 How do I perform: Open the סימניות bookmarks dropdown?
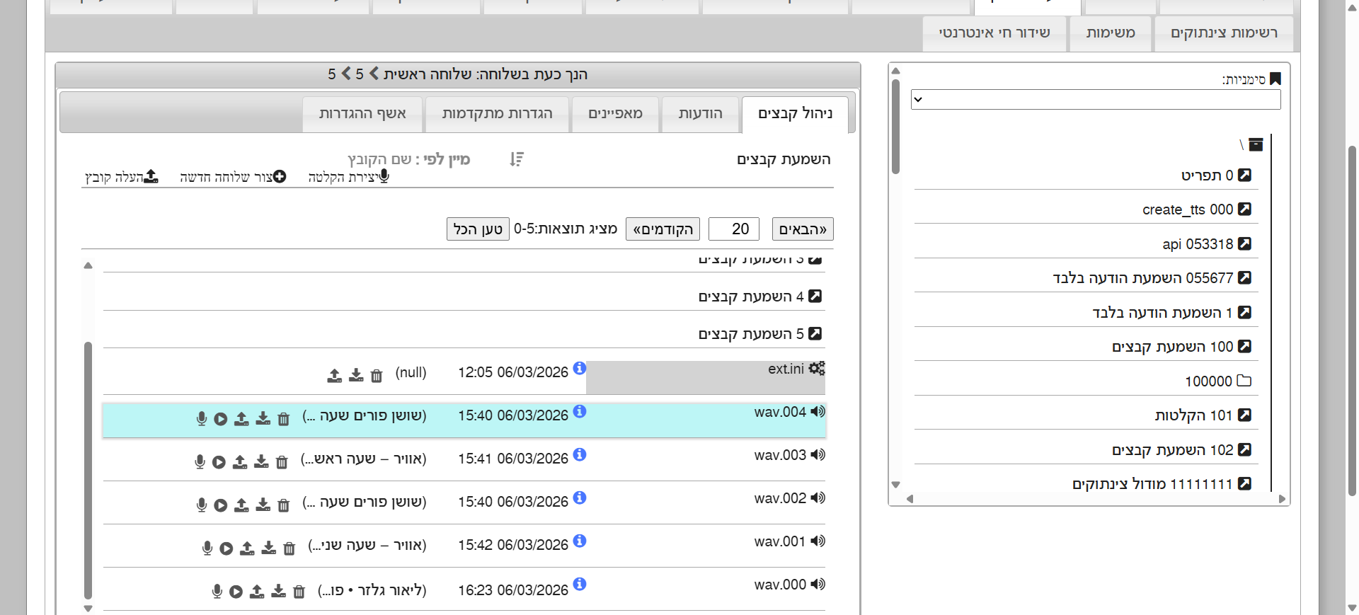(1095, 100)
